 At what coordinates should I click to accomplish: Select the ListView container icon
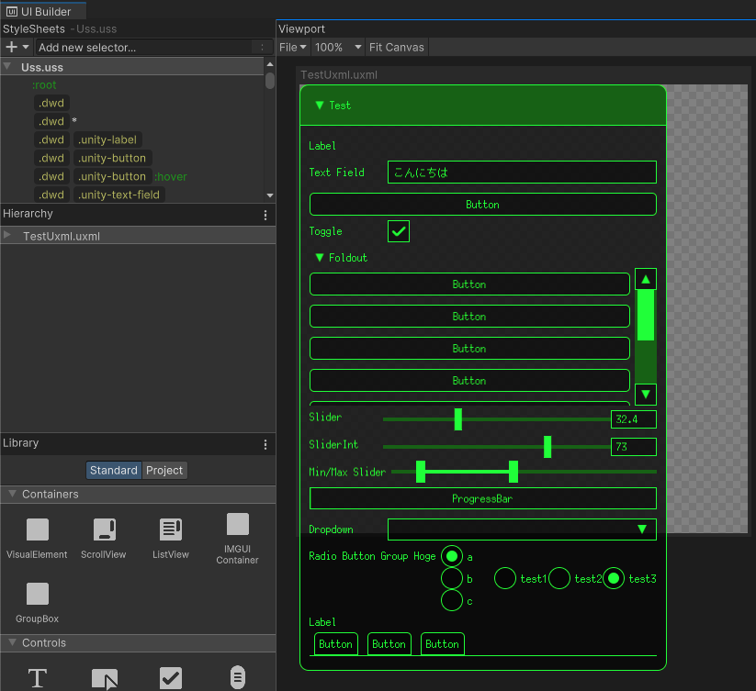pyautogui.click(x=171, y=530)
